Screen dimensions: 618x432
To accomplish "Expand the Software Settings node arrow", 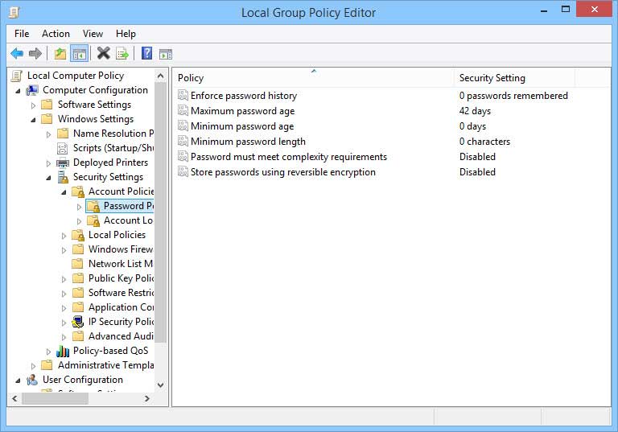I will (x=33, y=105).
